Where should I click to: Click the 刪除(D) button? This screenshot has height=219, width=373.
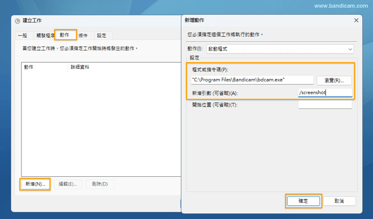100,184
